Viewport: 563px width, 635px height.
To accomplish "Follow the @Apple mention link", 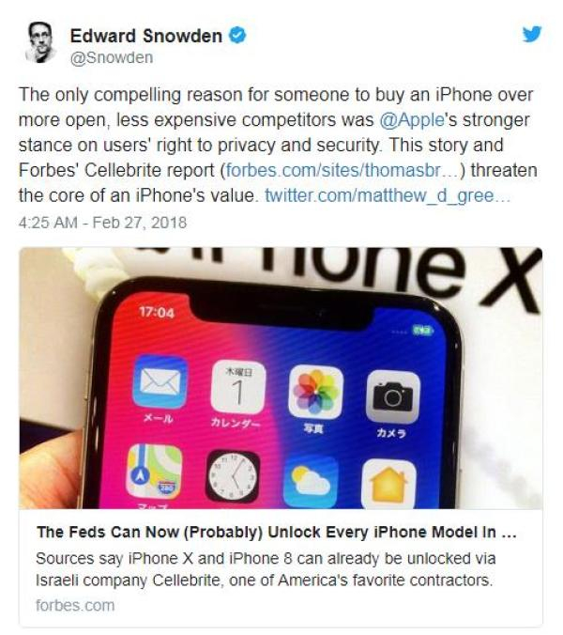I will tap(412, 120).
